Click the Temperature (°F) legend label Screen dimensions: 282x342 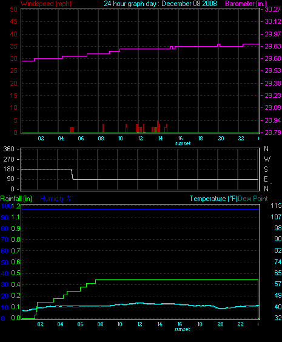click(x=213, y=199)
